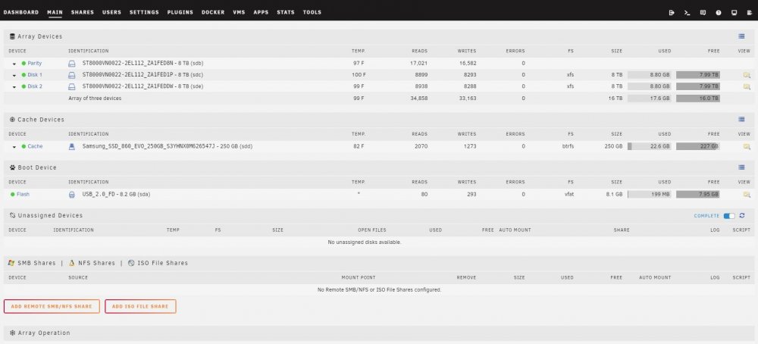
Task: Click the system info monitor icon
Action: tap(734, 13)
